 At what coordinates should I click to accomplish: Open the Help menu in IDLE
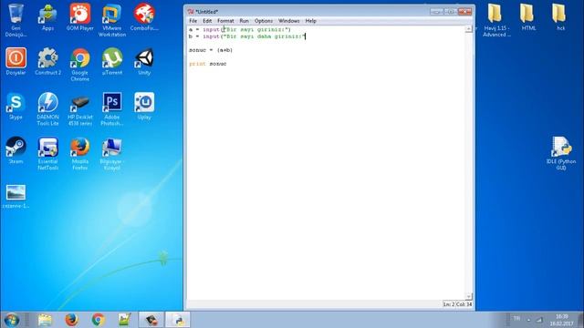310,21
